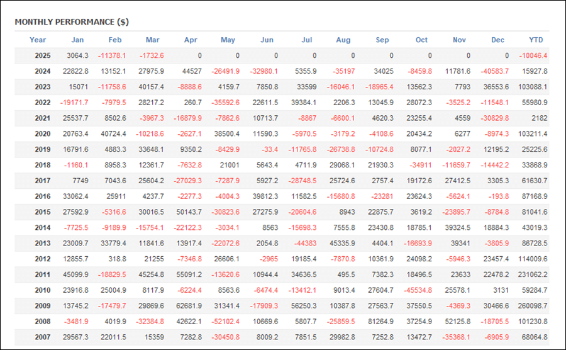
Task: Click the 2018 Aug value 29068.1
Action: coord(344,165)
